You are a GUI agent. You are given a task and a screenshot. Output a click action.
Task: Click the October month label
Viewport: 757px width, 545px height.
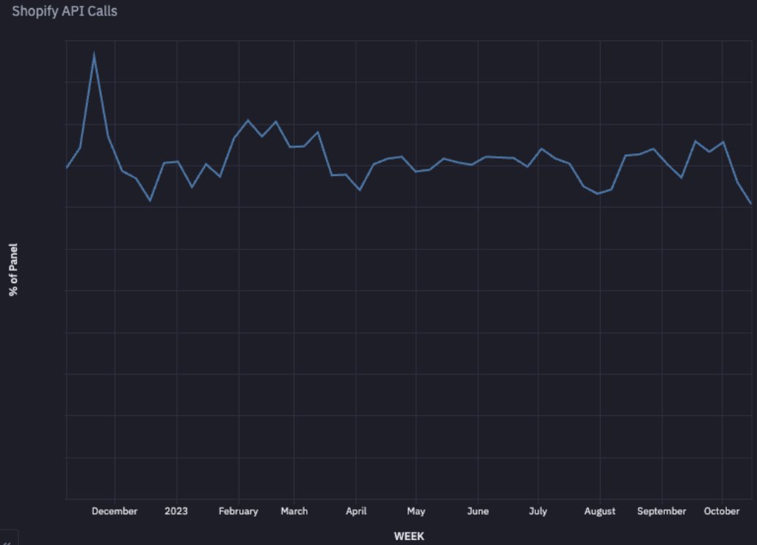point(722,511)
